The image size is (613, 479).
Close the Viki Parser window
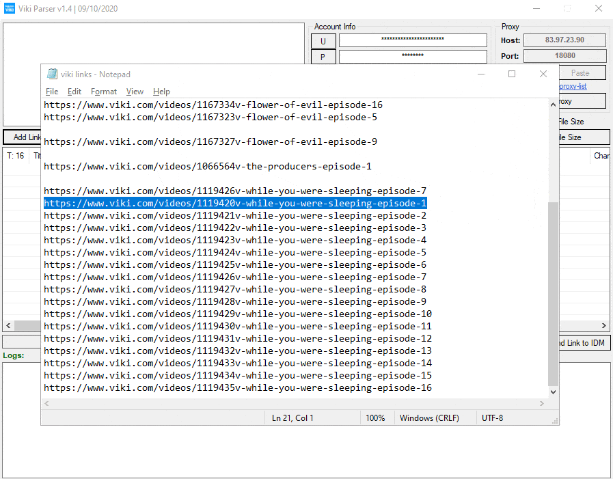click(x=599, y=8)
